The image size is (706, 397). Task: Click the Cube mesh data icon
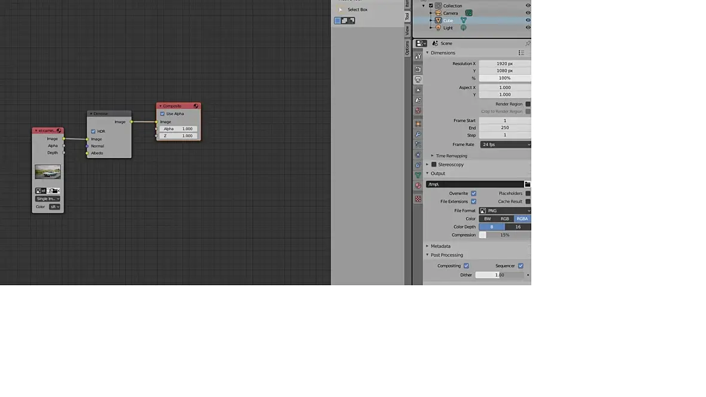[463, 20]
